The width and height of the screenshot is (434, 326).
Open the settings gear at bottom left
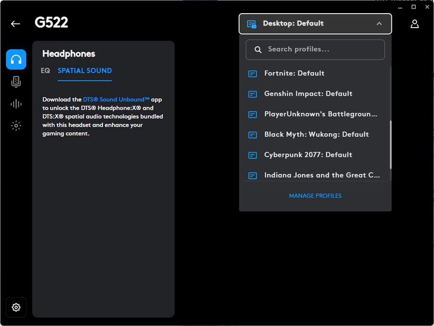click(x=16, y=307)
